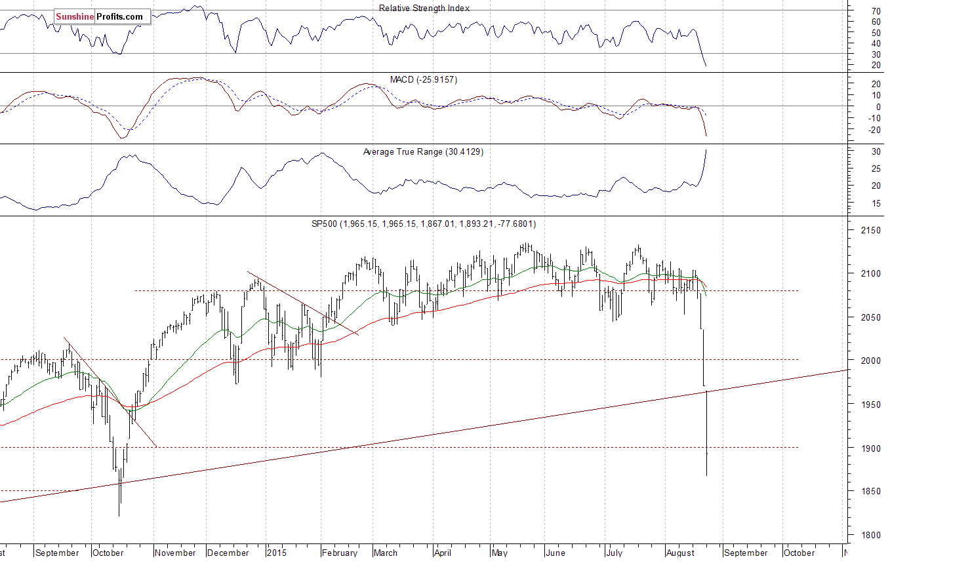This screenshot has height=571, width=970.
Task: Click the Average True Range (30.4129) label
Action: 423,151
